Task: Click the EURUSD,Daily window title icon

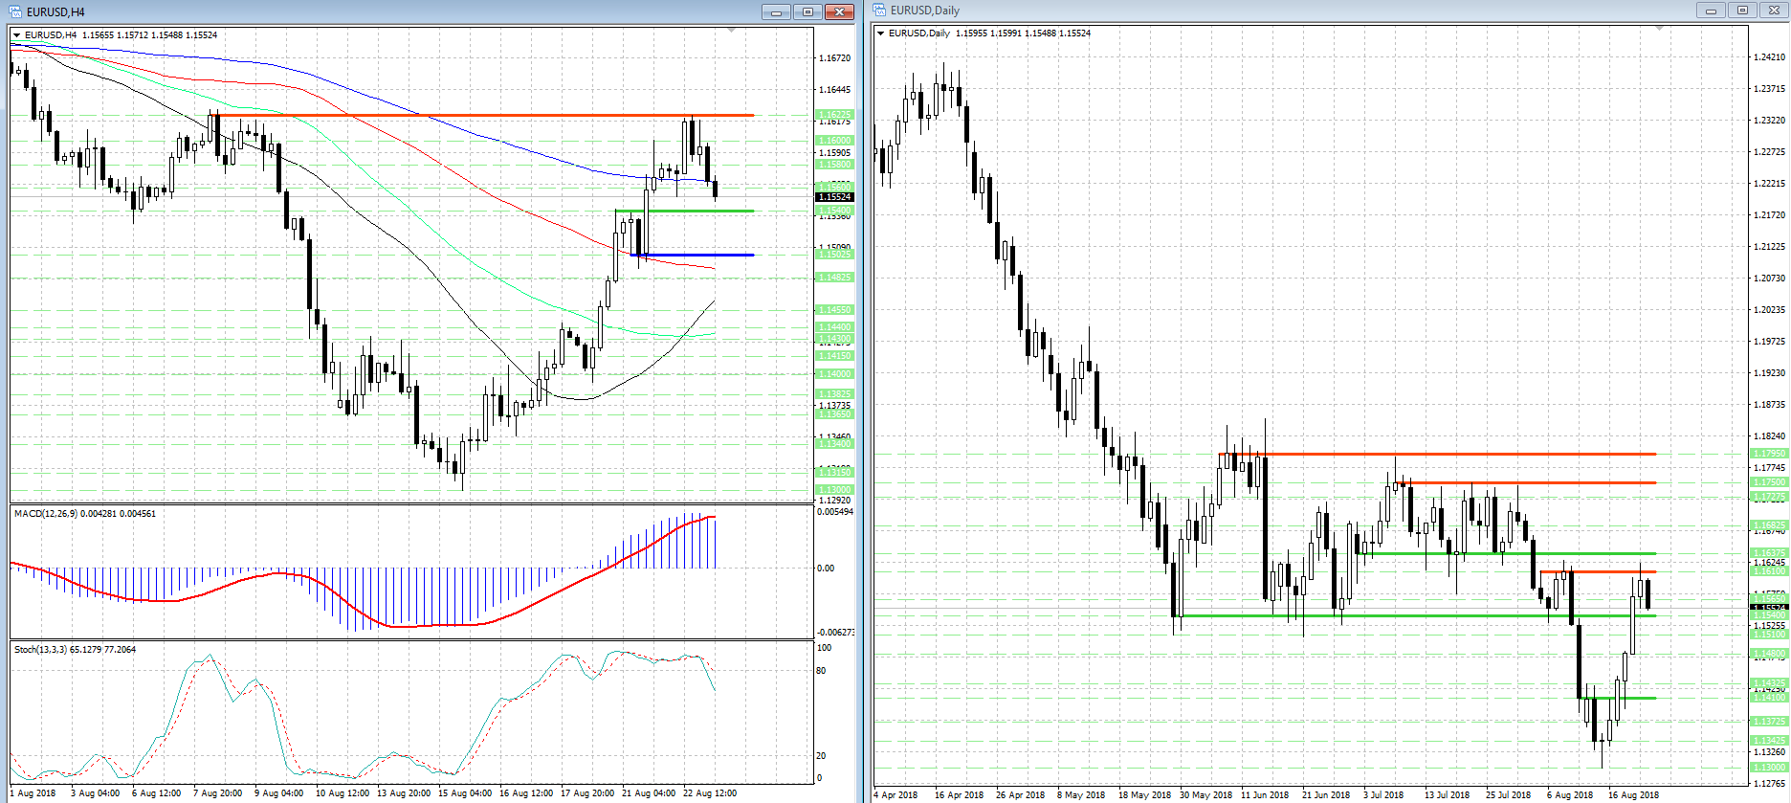Action: [x=880, y=10]
